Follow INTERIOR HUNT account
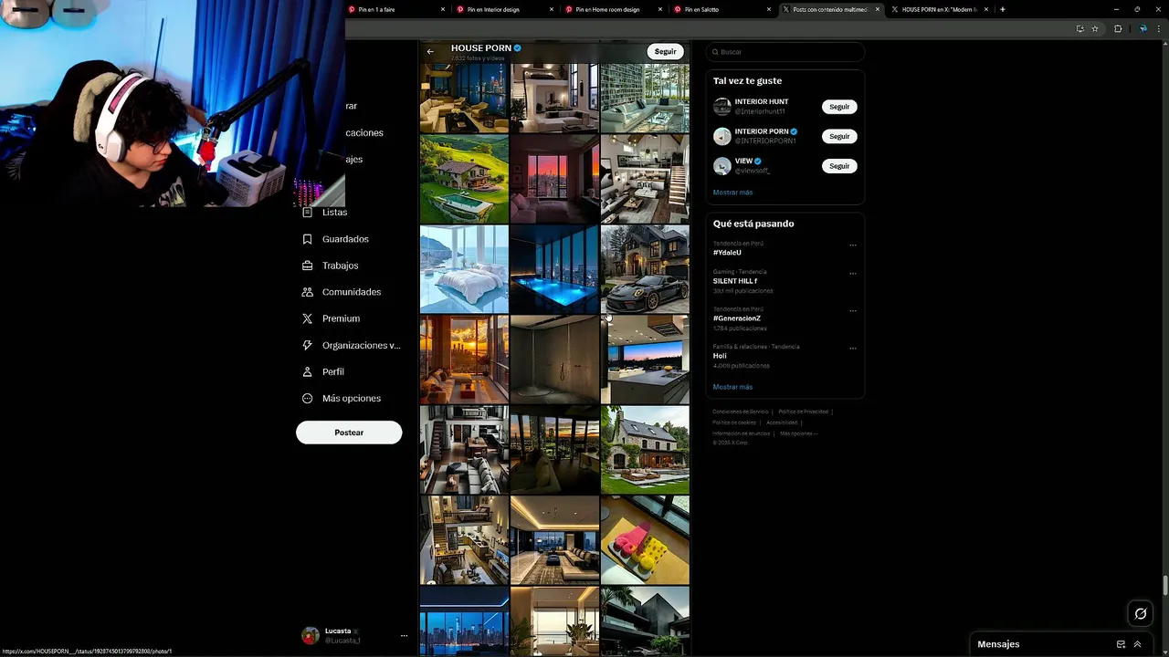Viewport: 1169px width, 657px height. (839, 107)
